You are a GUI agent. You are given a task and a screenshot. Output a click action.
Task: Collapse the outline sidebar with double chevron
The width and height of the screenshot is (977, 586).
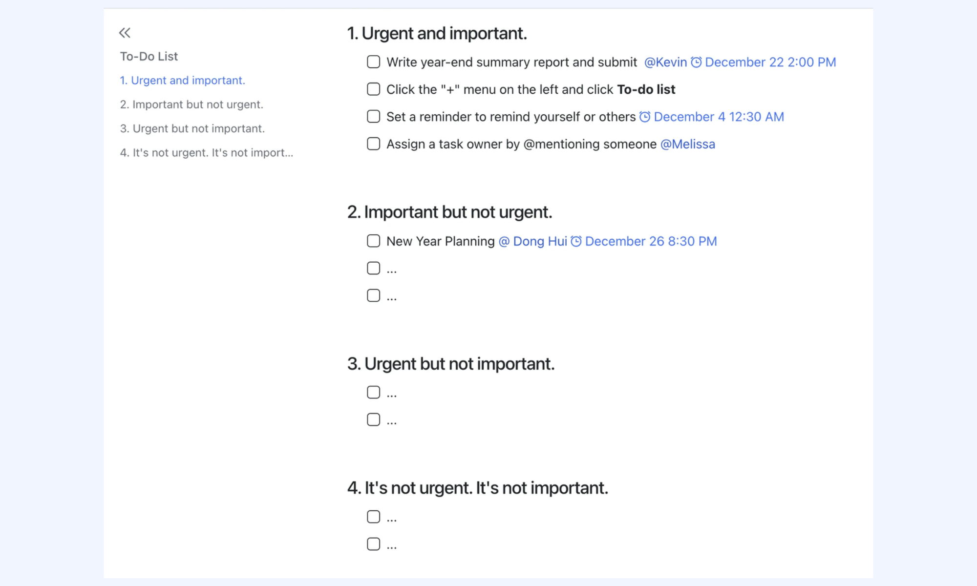pos(125,33)
